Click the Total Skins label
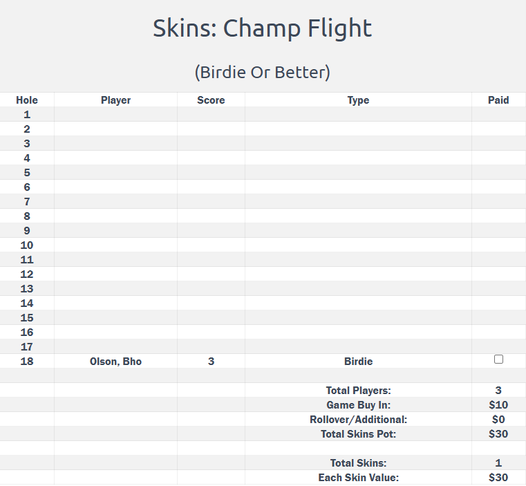 358,463
